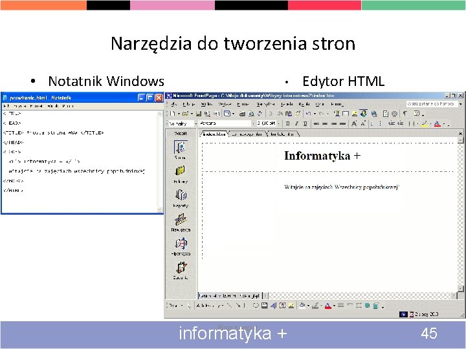Click the Paste clipboard icon in FrontPage toolbar

[288, 114]
